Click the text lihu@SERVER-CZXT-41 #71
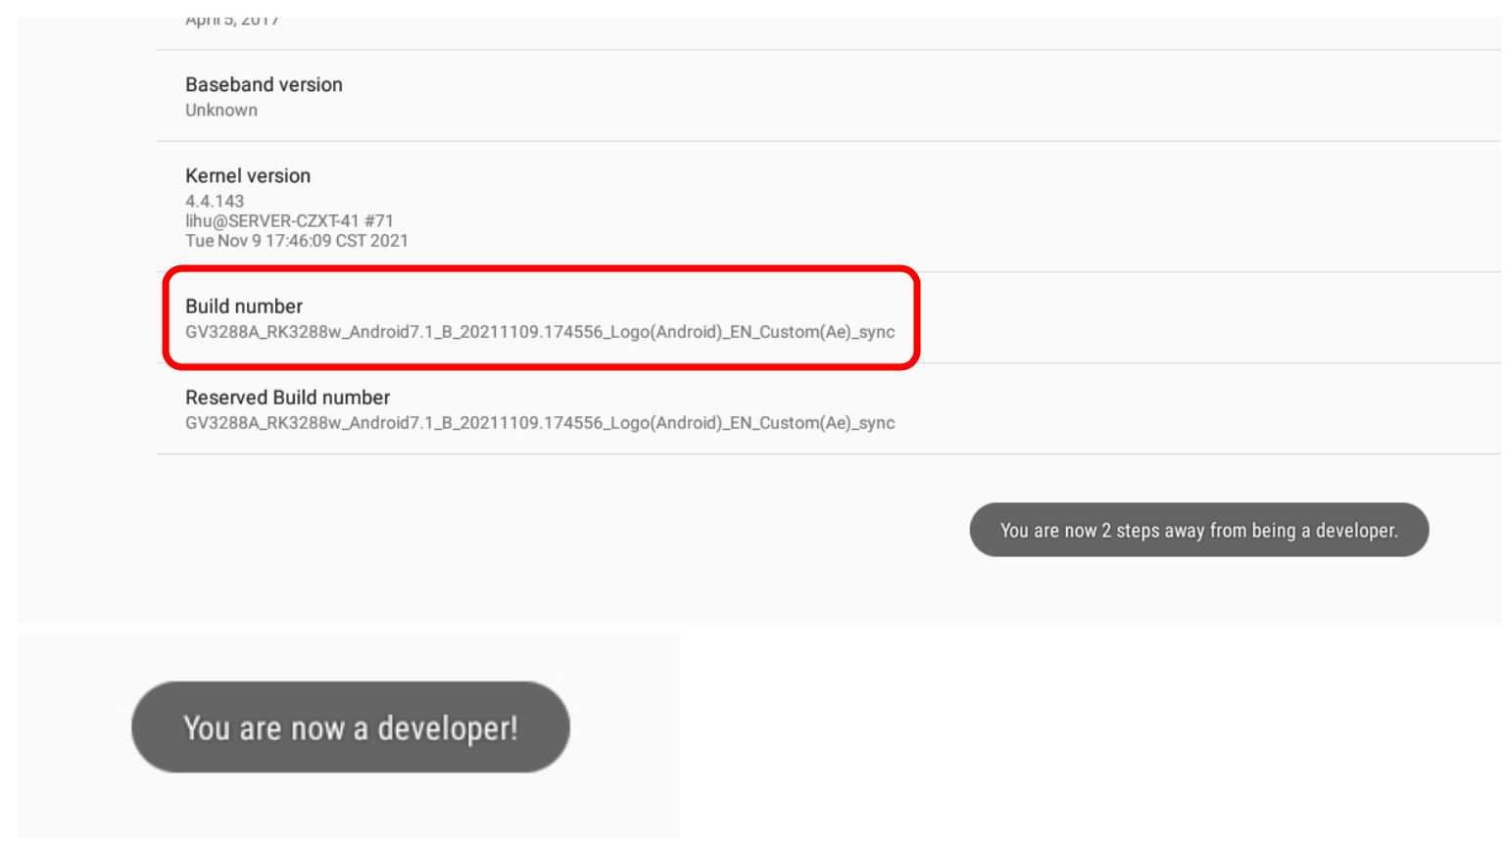Viewport: 1505px width, 846px height. coord(289,221)
